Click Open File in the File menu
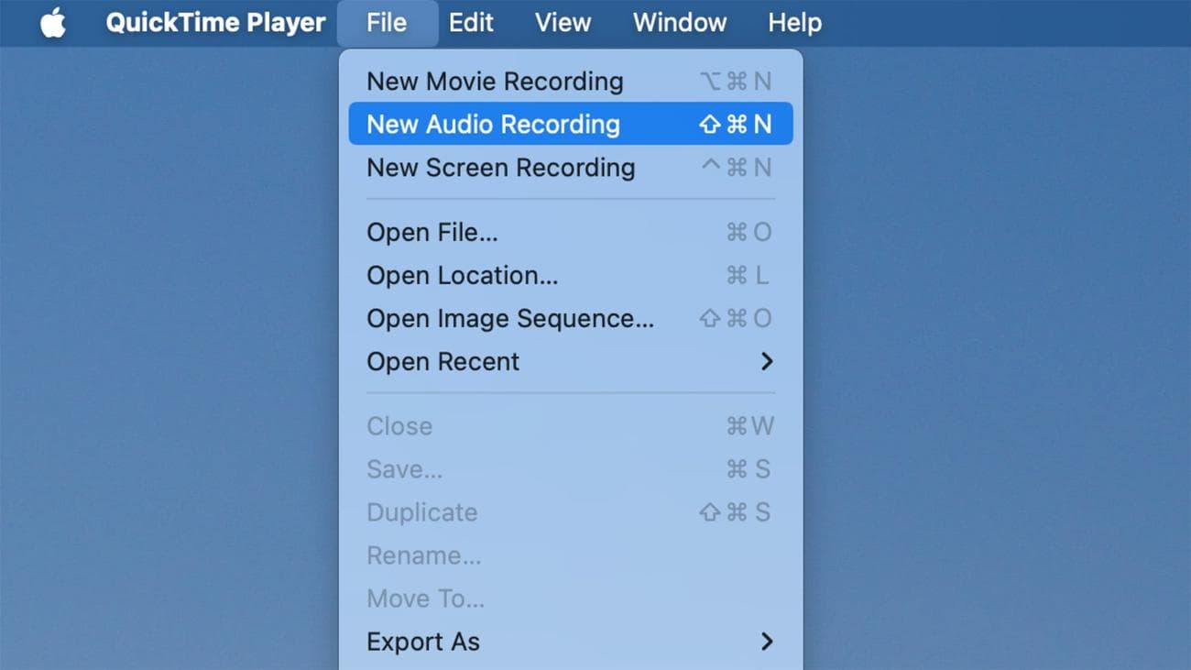 click(x=432, y=232)
